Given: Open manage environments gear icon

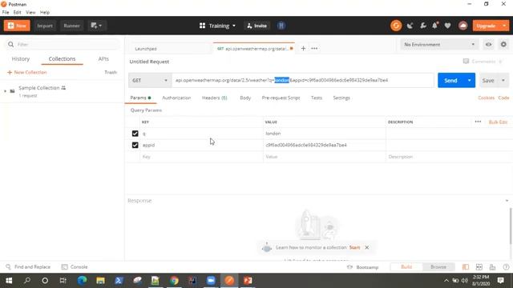Looking at the screenshot, I should pos(503,45).
